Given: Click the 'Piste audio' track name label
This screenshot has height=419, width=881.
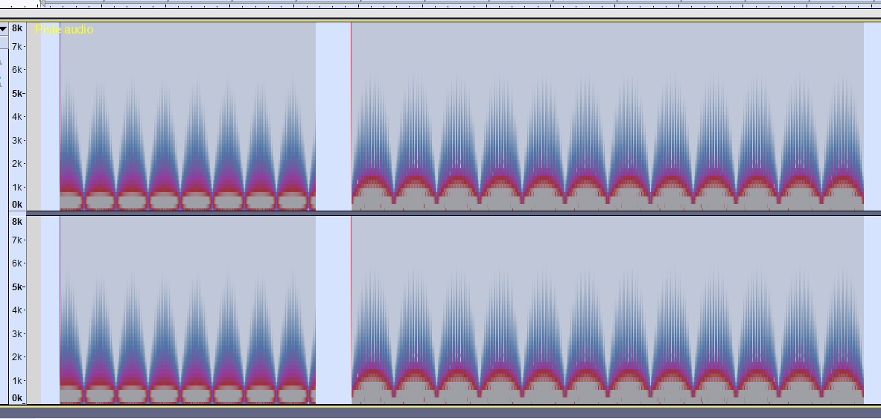Looking at the screenshot, I should (64, 30).
